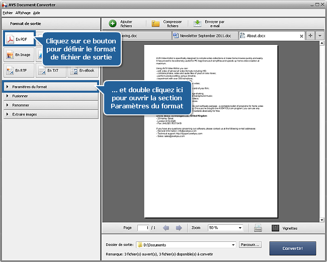Go to the next page arrow
Screen dimensions: 327x262
pos(179,228)
